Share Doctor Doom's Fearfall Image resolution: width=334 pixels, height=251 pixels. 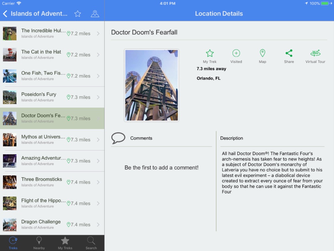[x=289, y=56]
